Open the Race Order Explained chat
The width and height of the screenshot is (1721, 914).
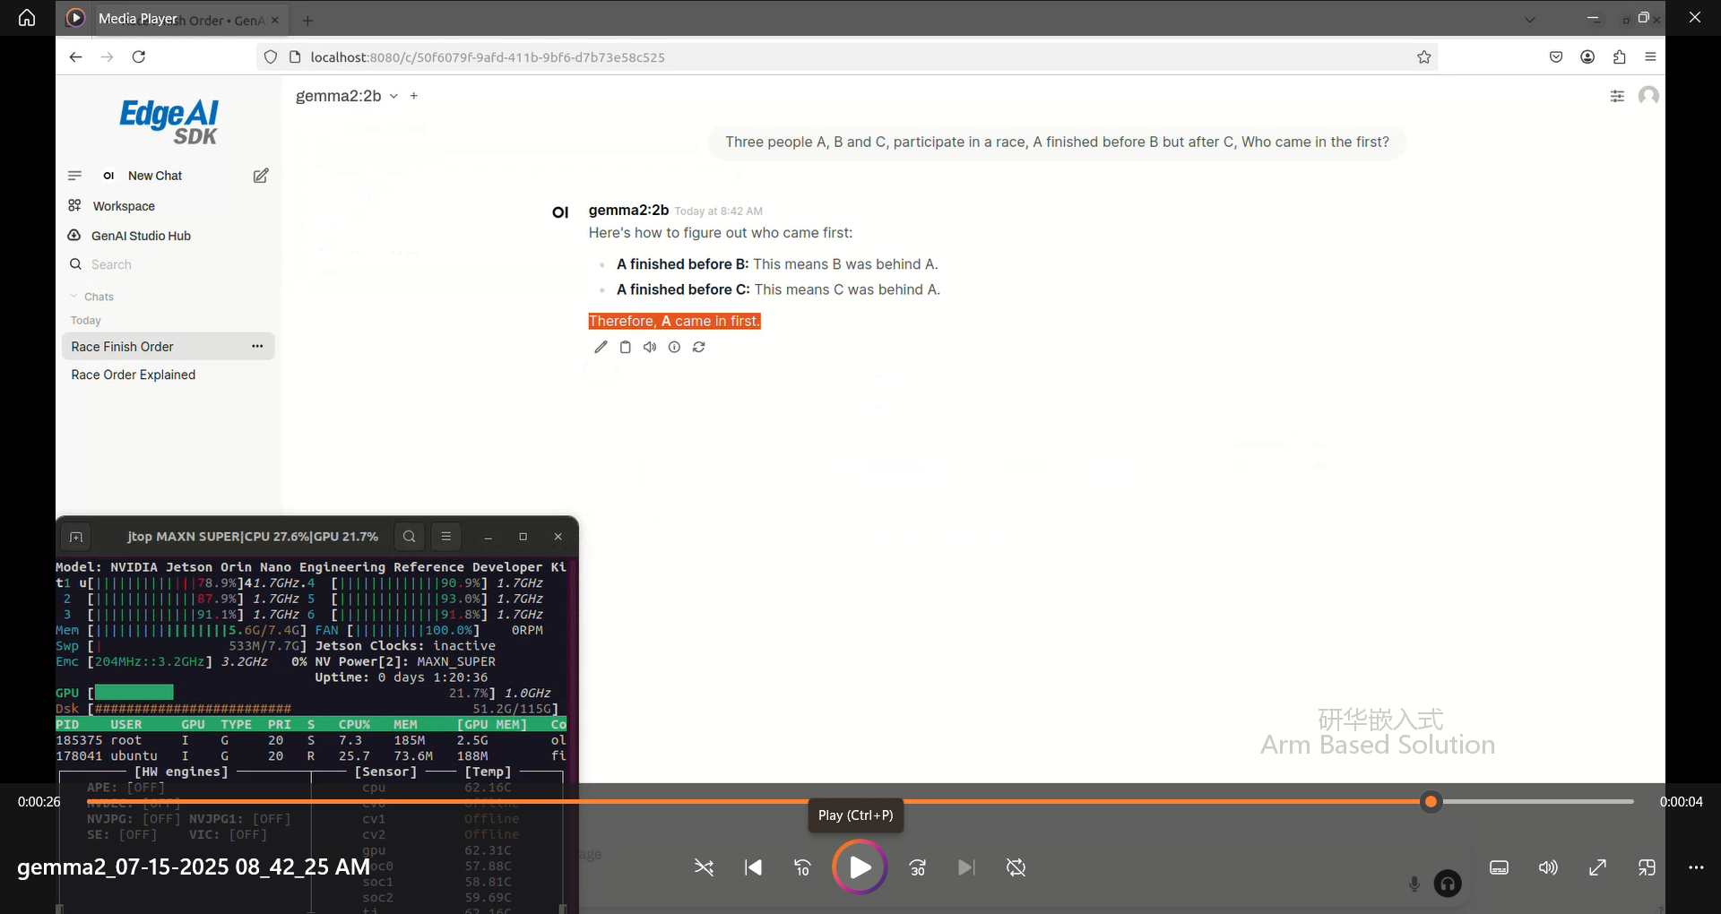click(134, 375)
